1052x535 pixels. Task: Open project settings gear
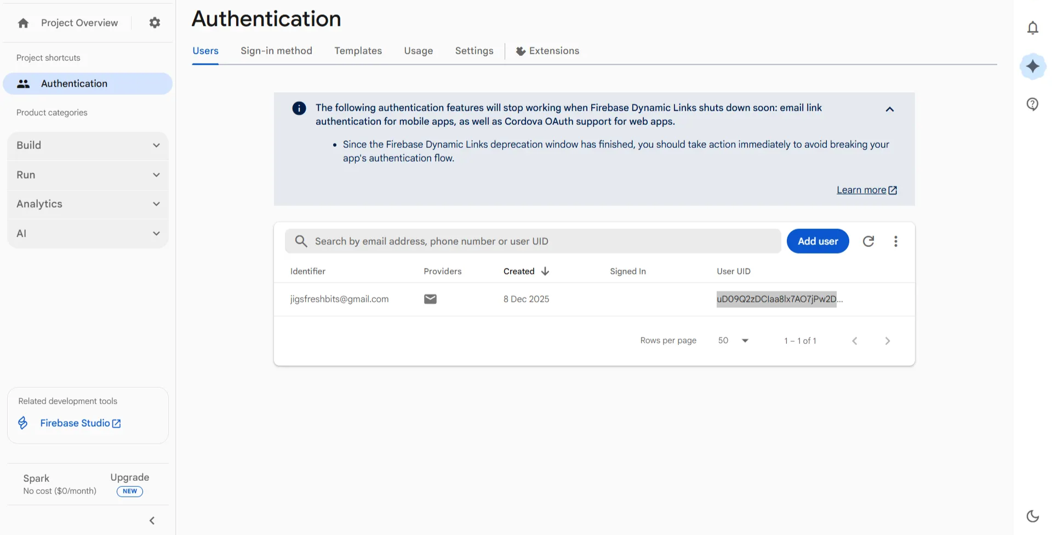click(x=155, y=22)
